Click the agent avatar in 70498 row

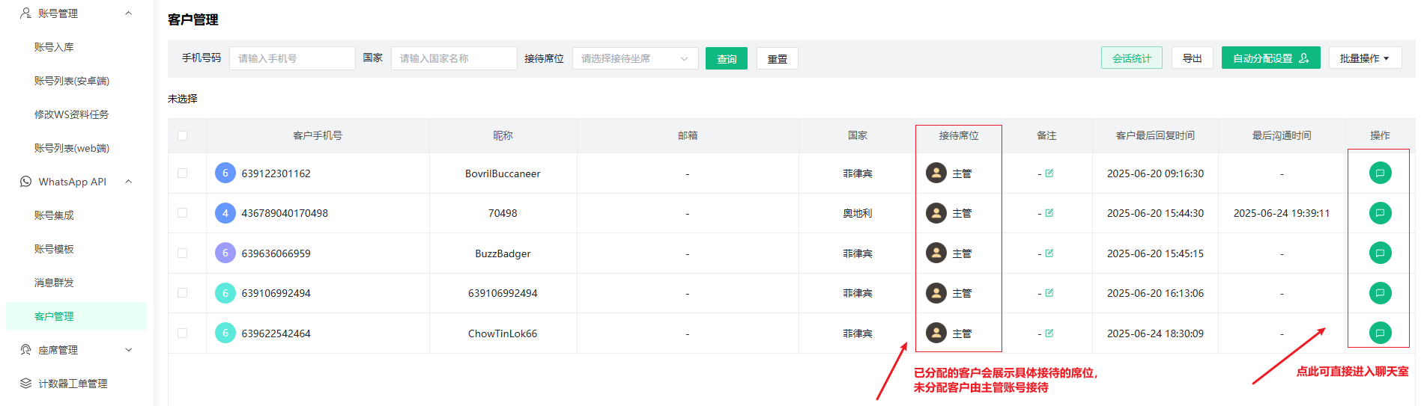pyautogui.click(x=936, y=213)
